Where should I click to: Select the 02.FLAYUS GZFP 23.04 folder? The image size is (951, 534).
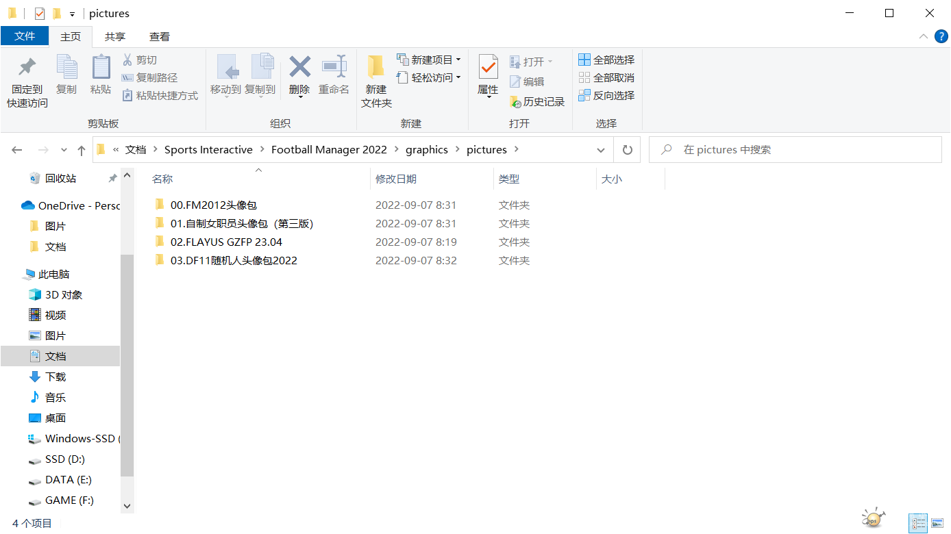[226, 242]
